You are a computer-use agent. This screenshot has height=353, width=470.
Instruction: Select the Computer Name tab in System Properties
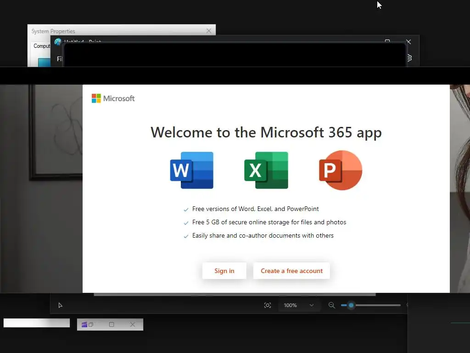(x=42, y=46)
